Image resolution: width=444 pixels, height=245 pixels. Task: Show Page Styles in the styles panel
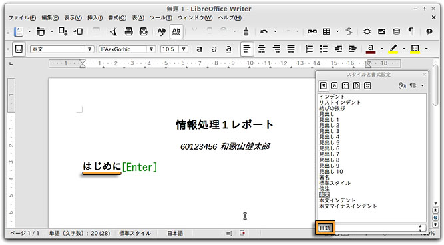[357, 85]
